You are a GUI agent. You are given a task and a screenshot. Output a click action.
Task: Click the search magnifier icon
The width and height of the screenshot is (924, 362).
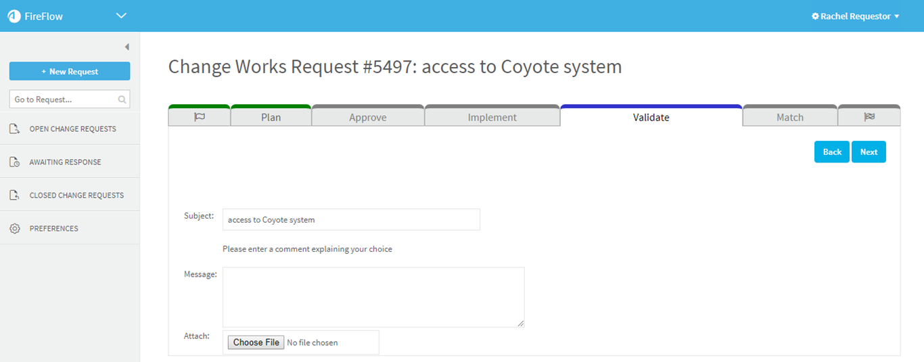tap(122, 99)
